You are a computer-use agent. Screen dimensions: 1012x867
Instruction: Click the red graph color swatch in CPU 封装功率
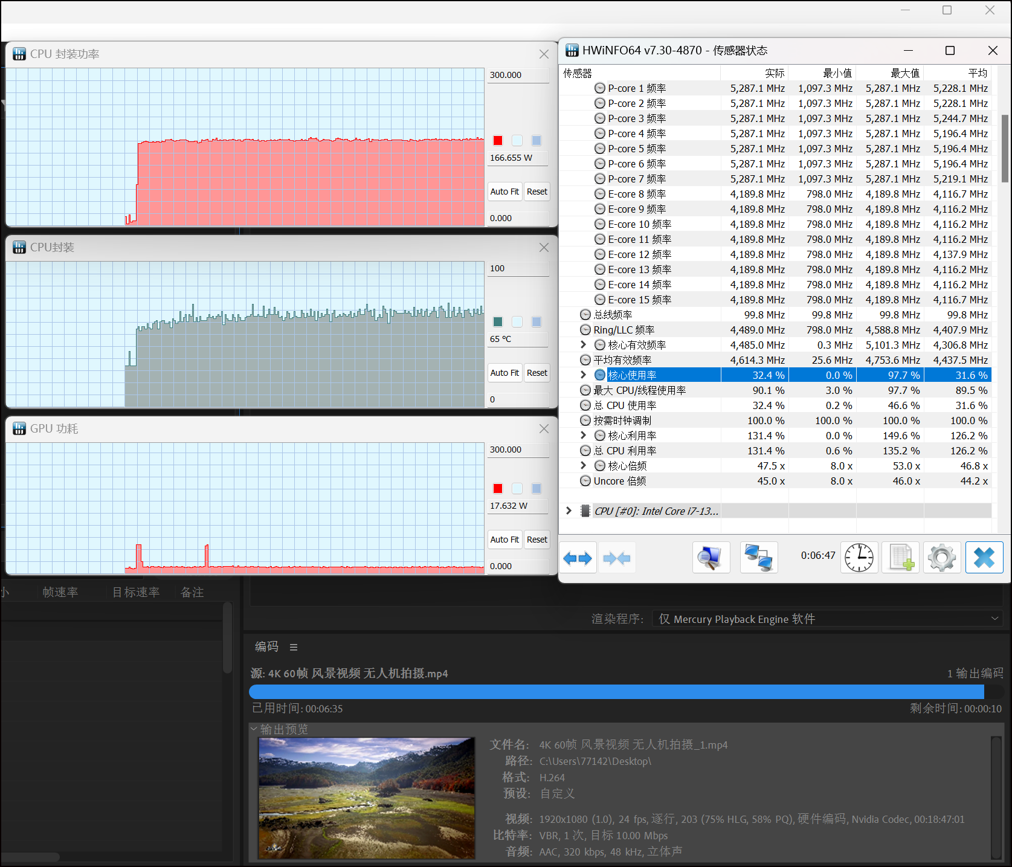497,140
